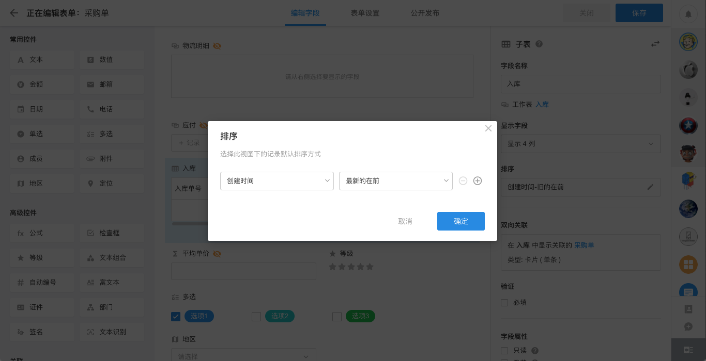The image size is (706, 361).
Task: Check the 选项3 checkbox
Action: [337, 317]
